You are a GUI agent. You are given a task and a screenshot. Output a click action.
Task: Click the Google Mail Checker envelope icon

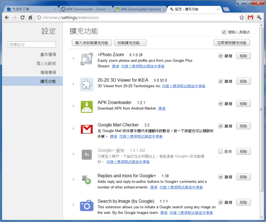click(x=86, y=129)
